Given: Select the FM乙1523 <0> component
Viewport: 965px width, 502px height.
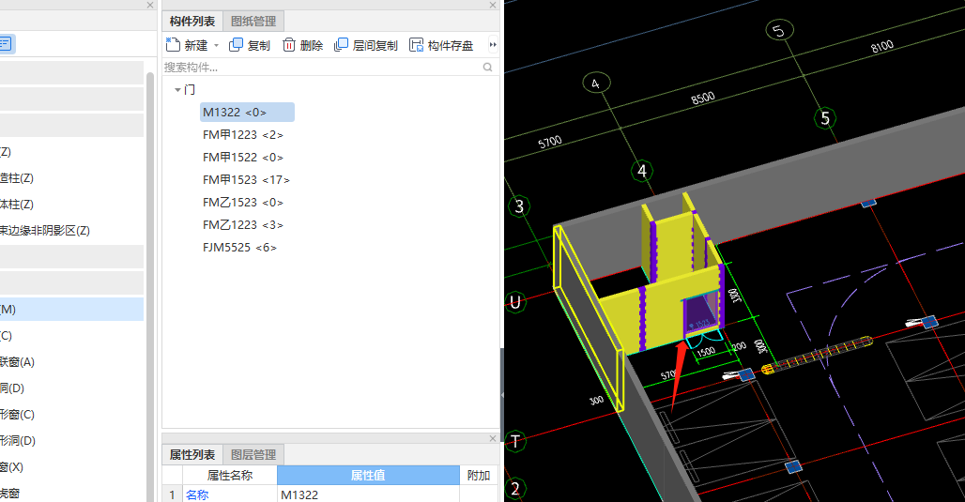Looking at the screenshot, I should click(x=243, y=203).
